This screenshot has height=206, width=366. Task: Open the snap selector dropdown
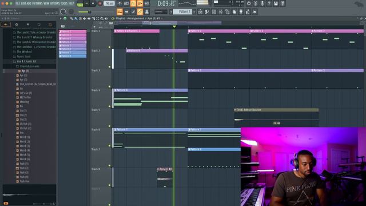pos(161,11)
